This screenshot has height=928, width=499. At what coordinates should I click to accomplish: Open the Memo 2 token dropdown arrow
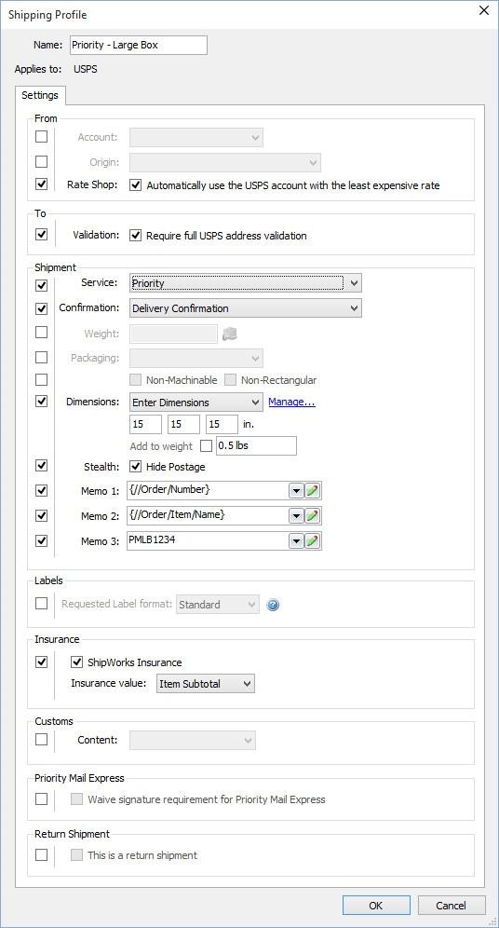click(296, 516)
